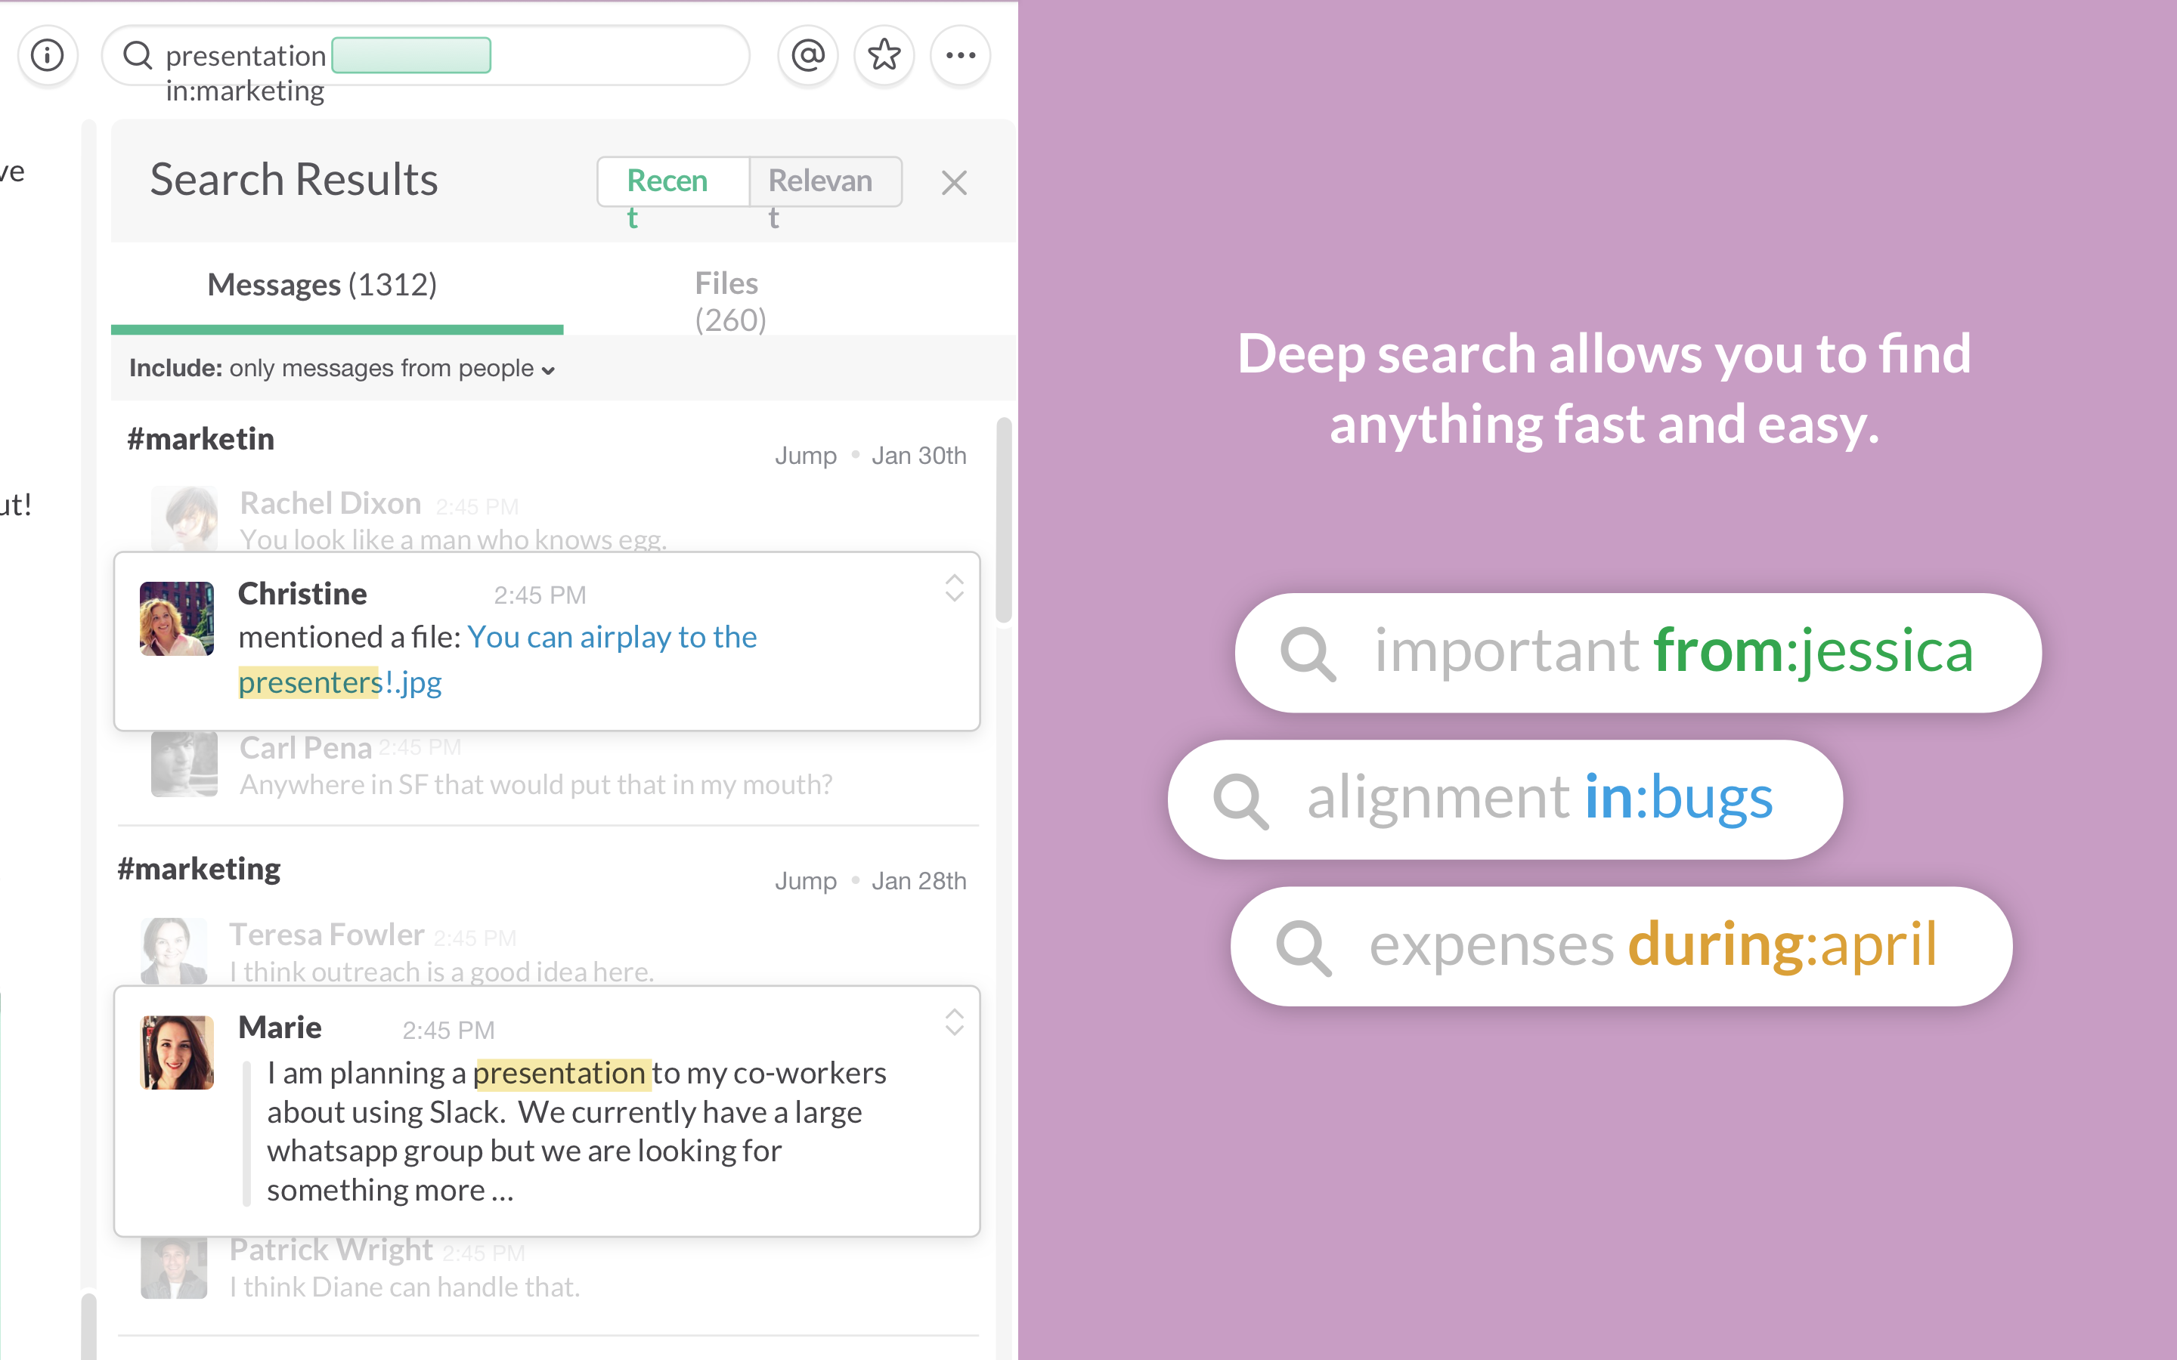This screenshot has height=1360, width=2177.
Task: Switch to the Messages (1312) tab
Action: click(322, 285)
